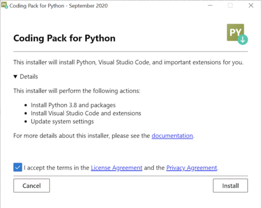Cancel the installation
This screenshot has height=208, width=261.
point(31,186)
